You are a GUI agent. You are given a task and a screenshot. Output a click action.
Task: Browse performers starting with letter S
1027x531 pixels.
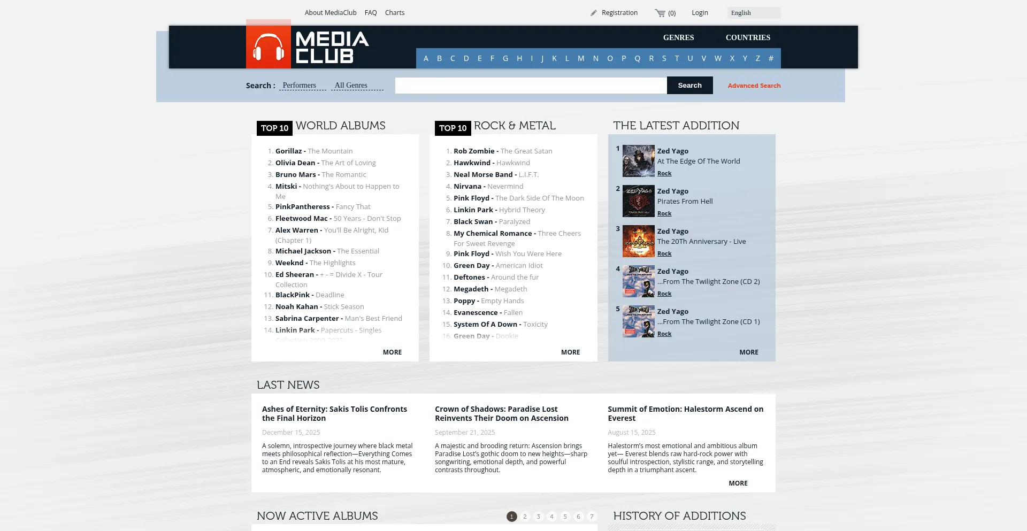(x=664, y=59)
